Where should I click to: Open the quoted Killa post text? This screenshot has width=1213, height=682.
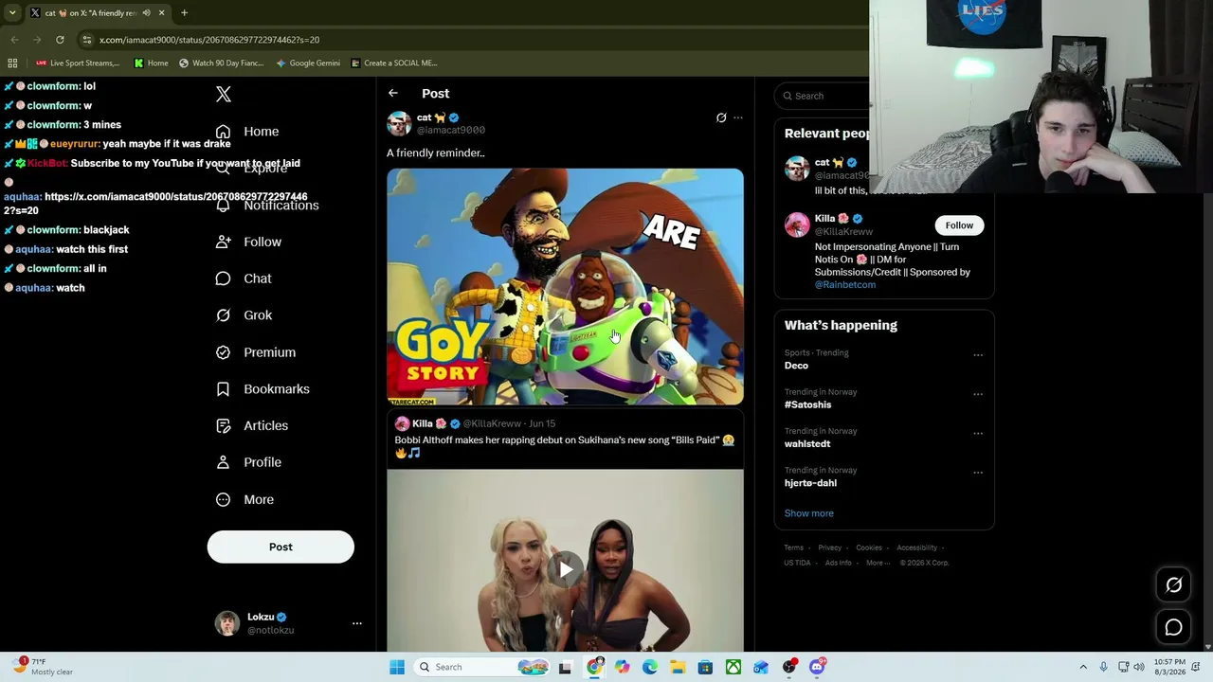click(x=565, y=446)
